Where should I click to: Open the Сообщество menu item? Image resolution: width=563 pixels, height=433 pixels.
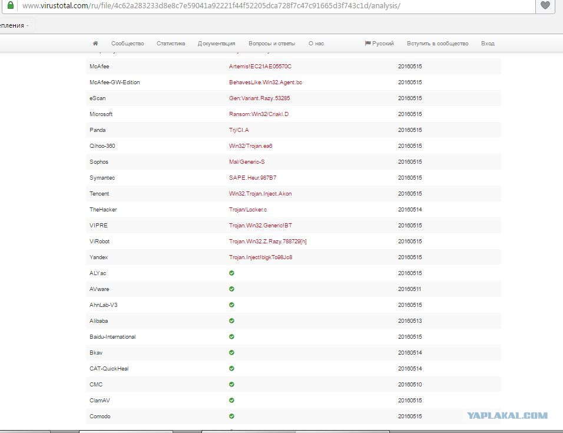tap(127, 44)
